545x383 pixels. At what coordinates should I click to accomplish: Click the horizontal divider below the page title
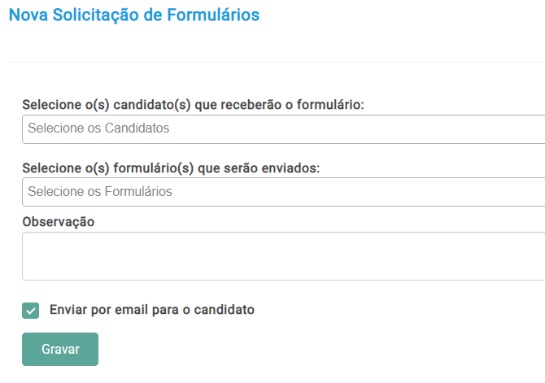click(277, 62)
